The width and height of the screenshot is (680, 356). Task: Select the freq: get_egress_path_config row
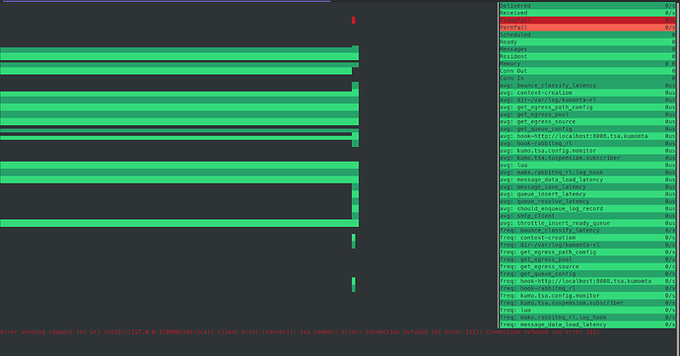(x=587, y=251)
